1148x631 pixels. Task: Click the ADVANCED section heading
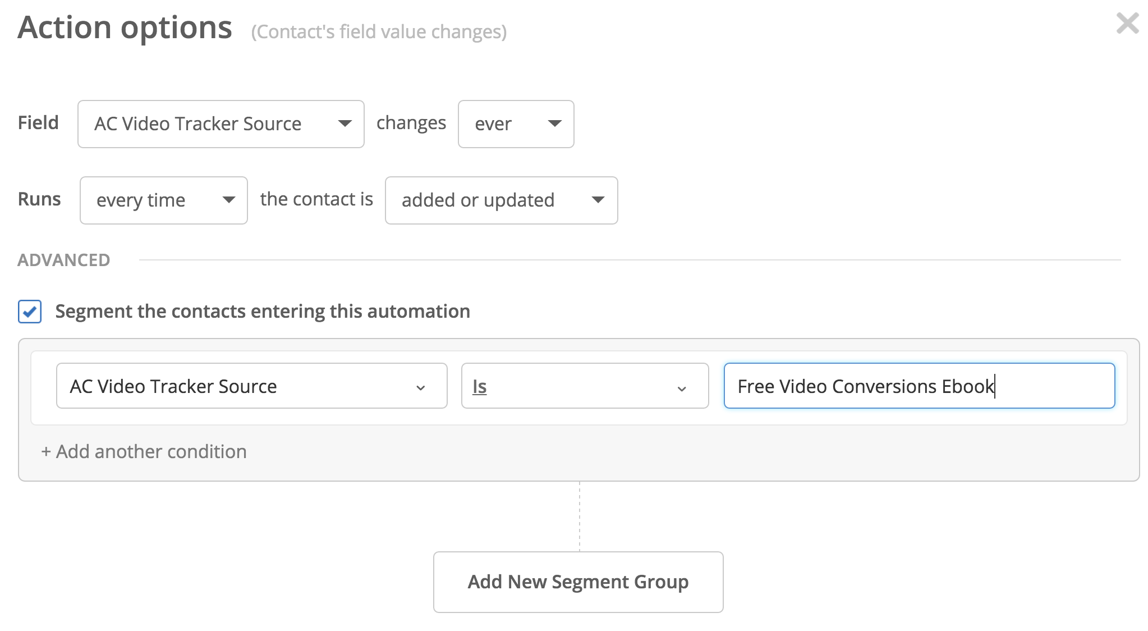click(x=64, y=260)
